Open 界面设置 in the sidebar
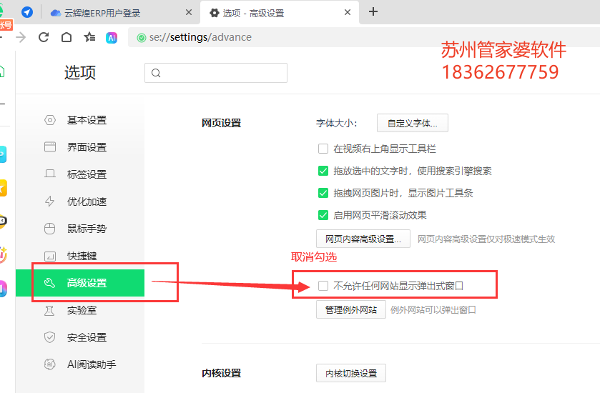Screen dimensions: 600x393 point(80,147)
